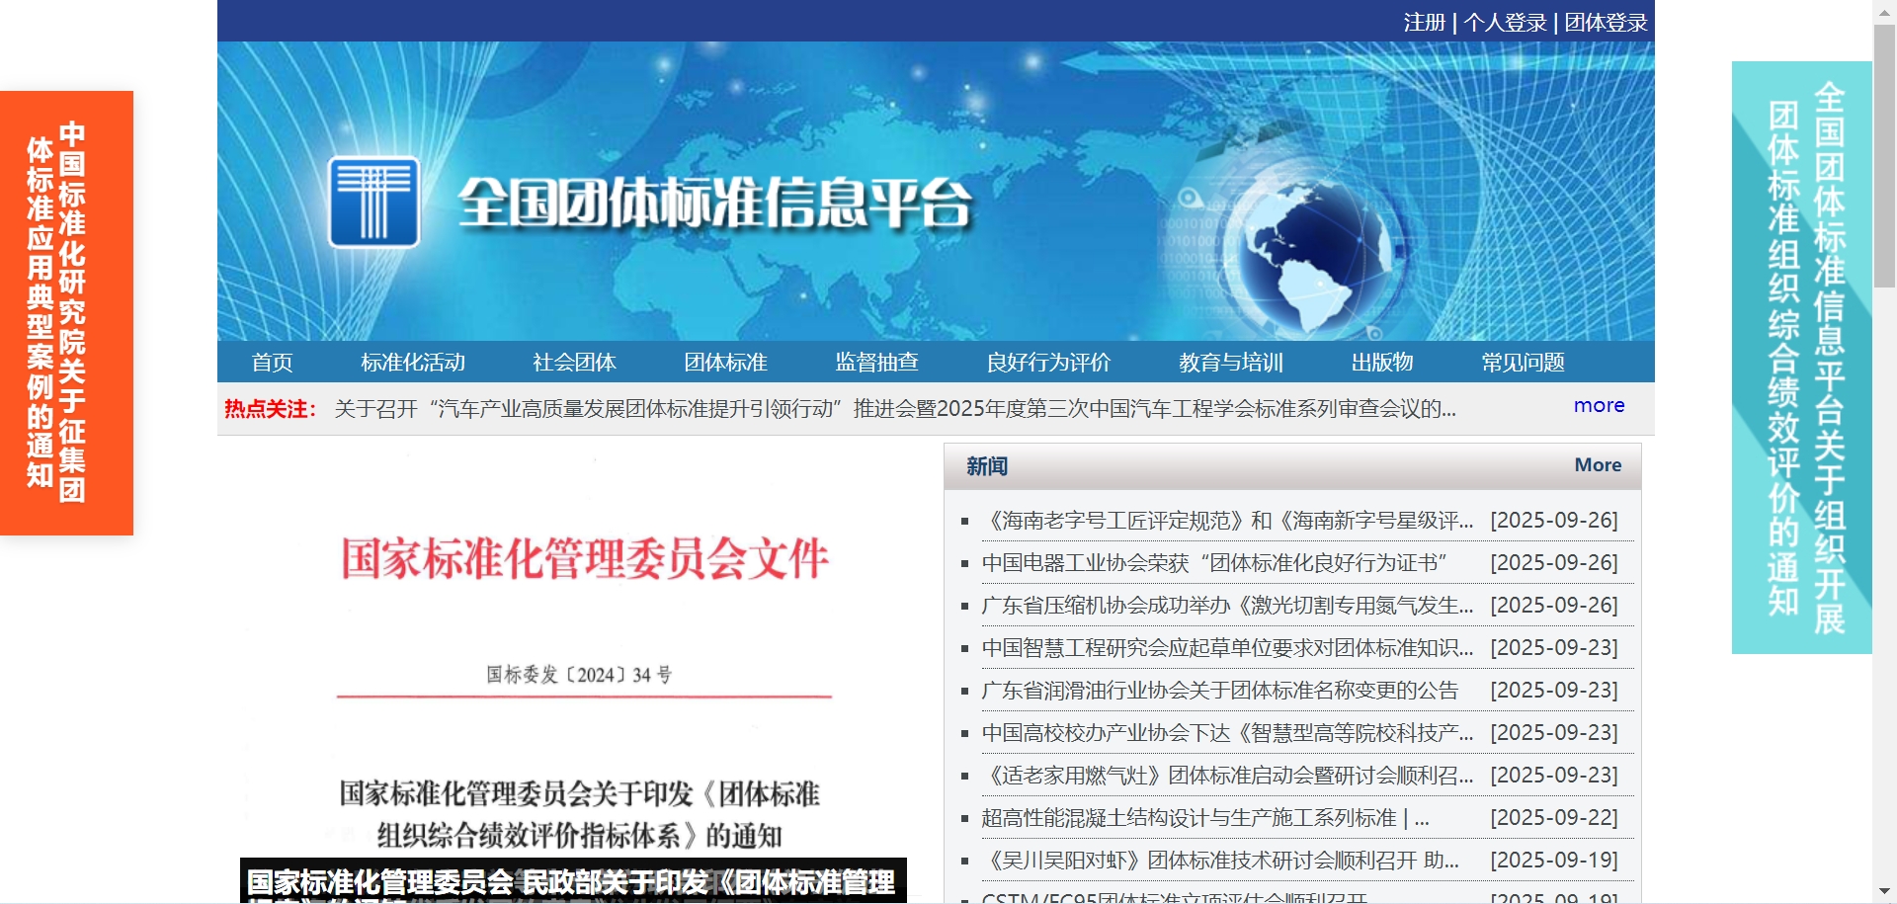Select 团体标准 in navigation bar

coord(725,363)
